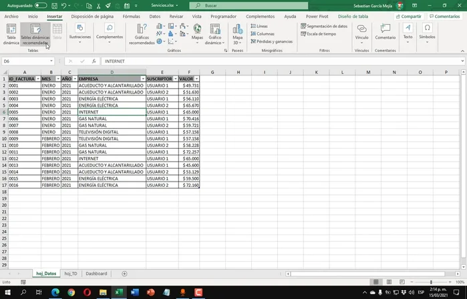Open the line chart dropdown icon
Image resolution: width=467 pixels, height=299 pixels.
tap(161, 33)
